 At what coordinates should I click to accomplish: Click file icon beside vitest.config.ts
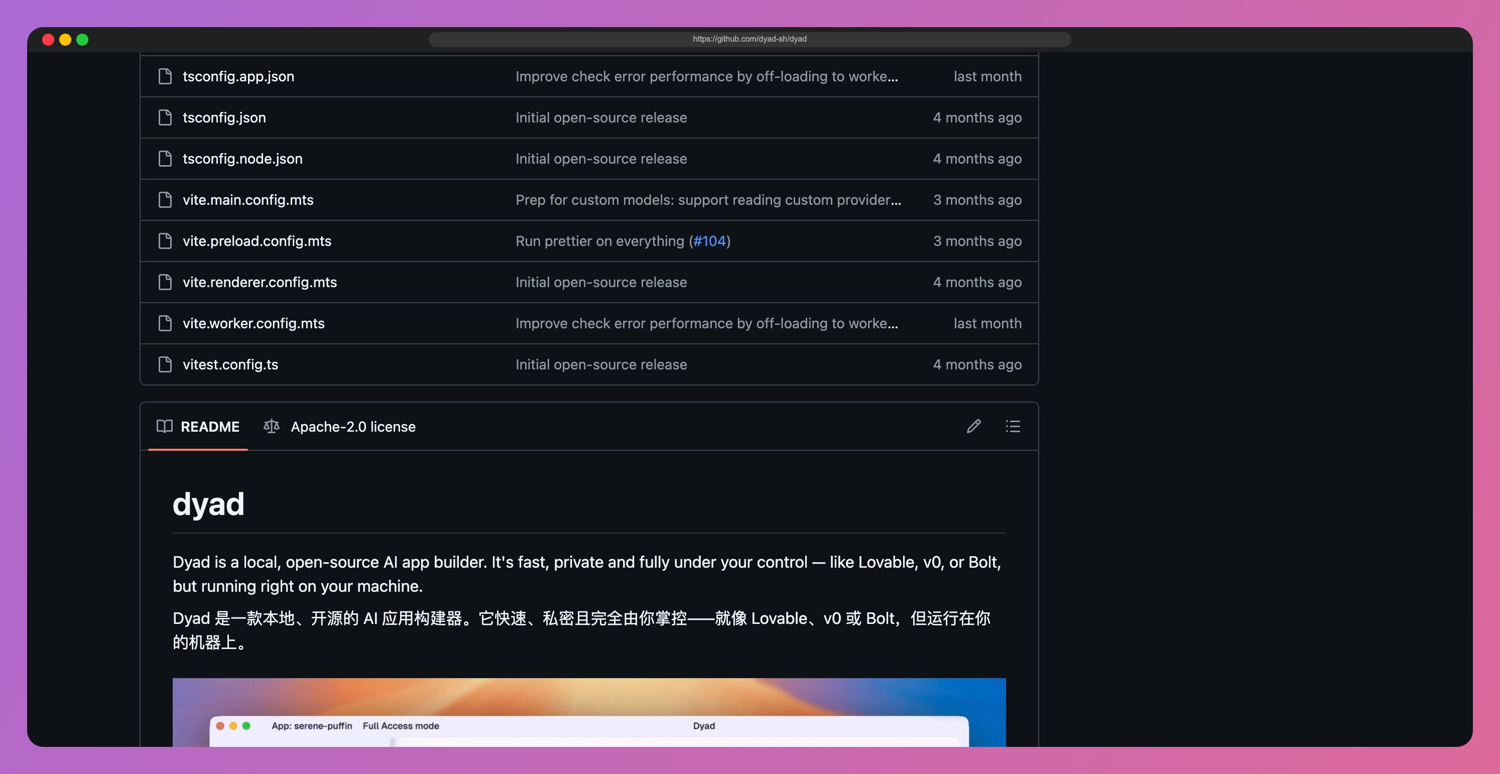(165, 364)
